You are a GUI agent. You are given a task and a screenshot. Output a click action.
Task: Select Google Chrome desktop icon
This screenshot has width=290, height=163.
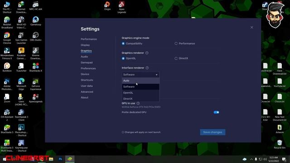pyautogui.click(x=7, y=38)
